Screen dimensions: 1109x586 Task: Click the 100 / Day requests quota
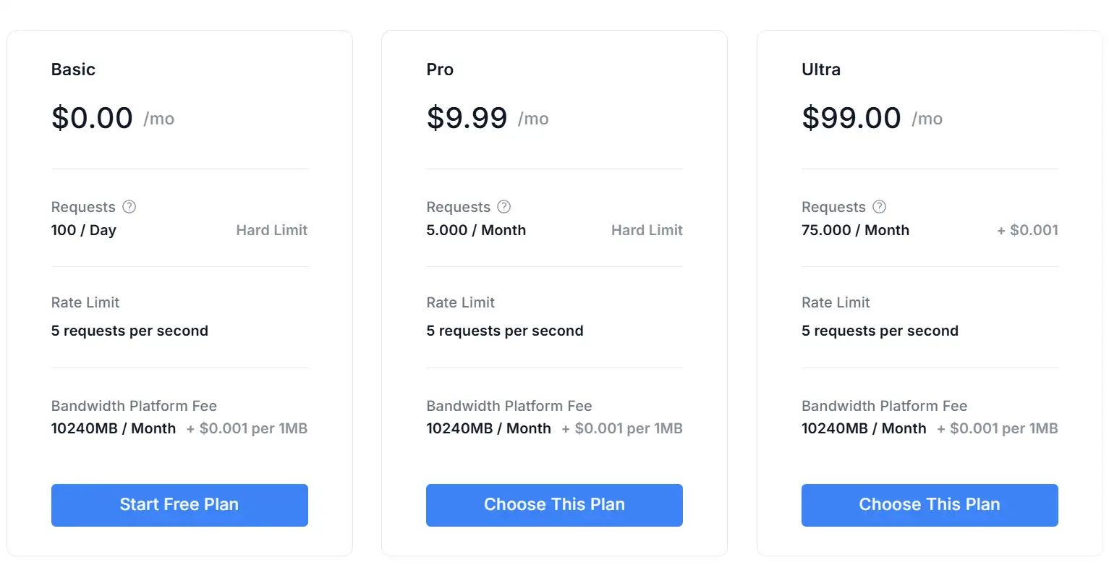pyautogui.click(x=84, y=230)
